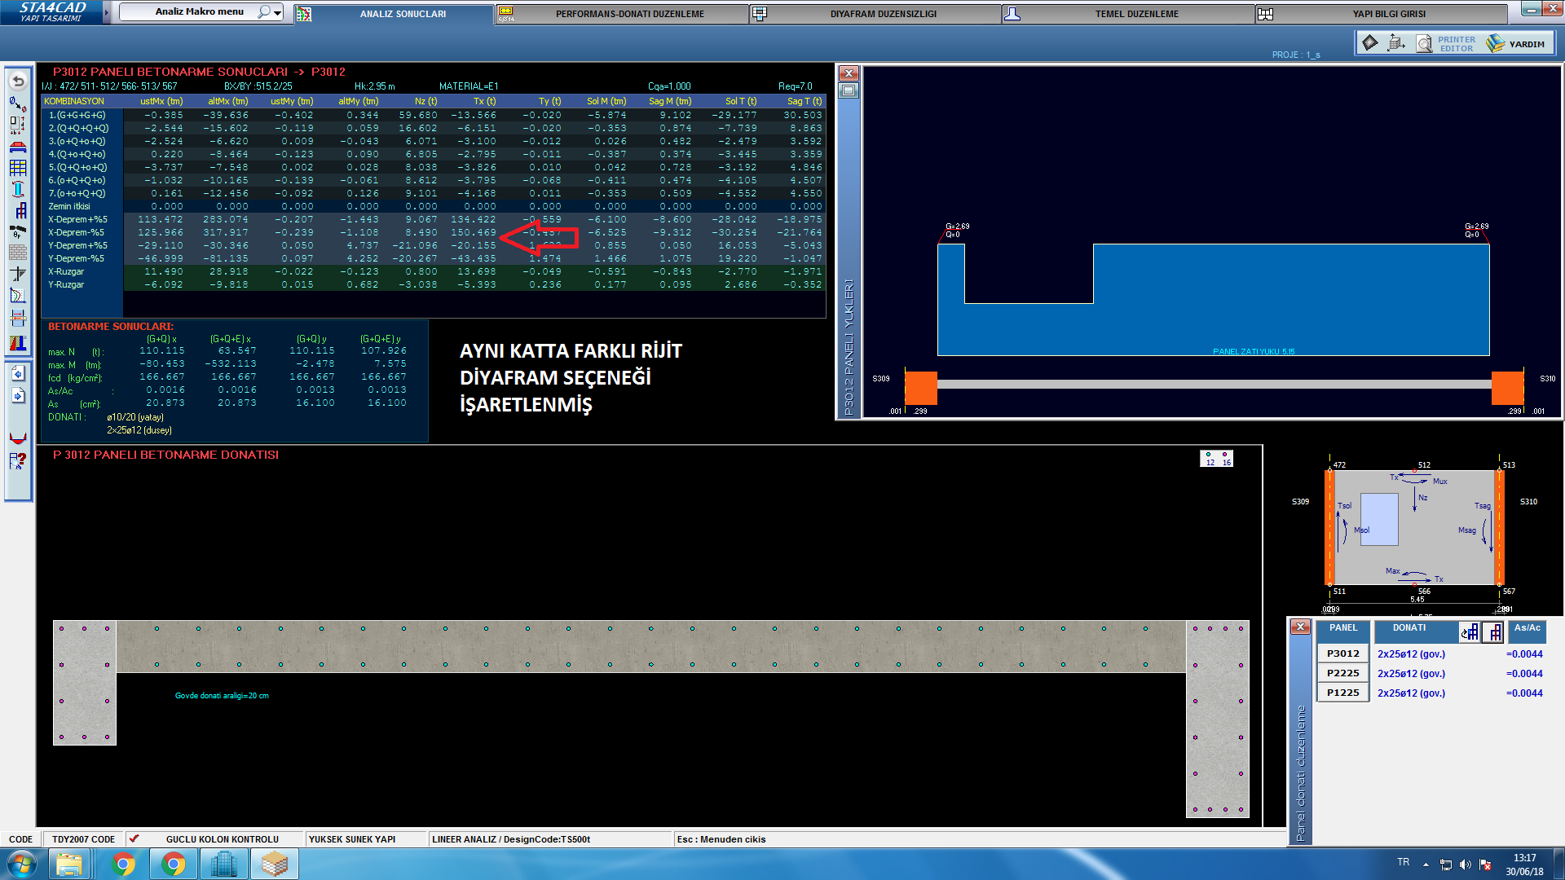
Task: Click the STA4CAD logo at top left
Action: click(52, 11)
